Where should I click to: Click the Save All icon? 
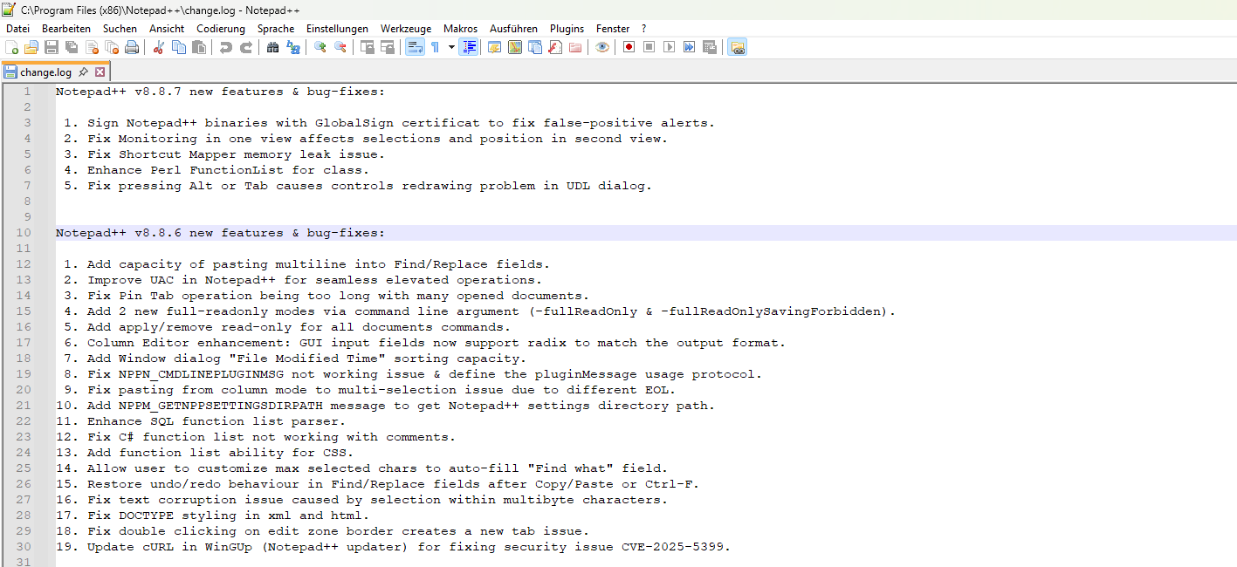(71, 46)
